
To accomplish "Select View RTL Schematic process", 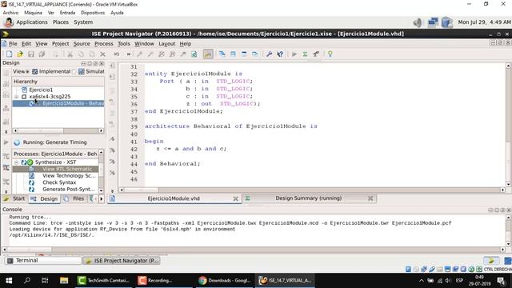I will coord(55,169).
